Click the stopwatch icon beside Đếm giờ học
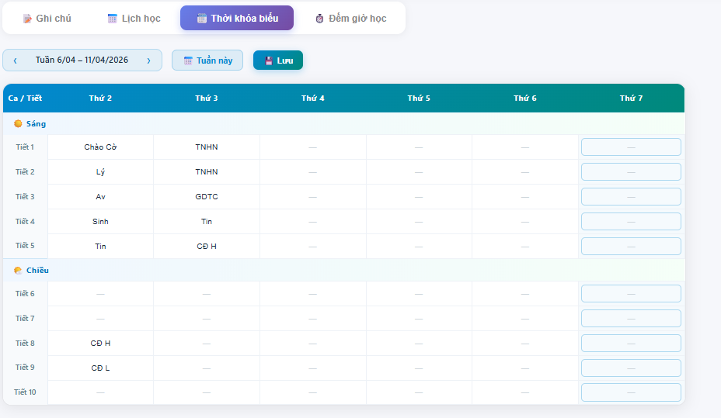 click(319, 19)
